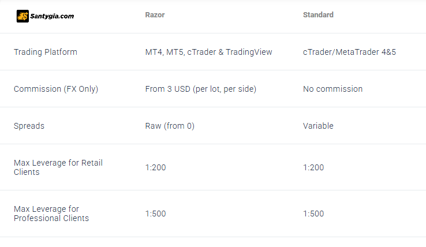Click Max Leverage for Professional Clients label

(51, 214)
